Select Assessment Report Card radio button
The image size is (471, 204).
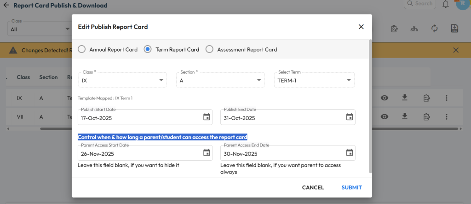pyautogui.click(x=209, y=49)
